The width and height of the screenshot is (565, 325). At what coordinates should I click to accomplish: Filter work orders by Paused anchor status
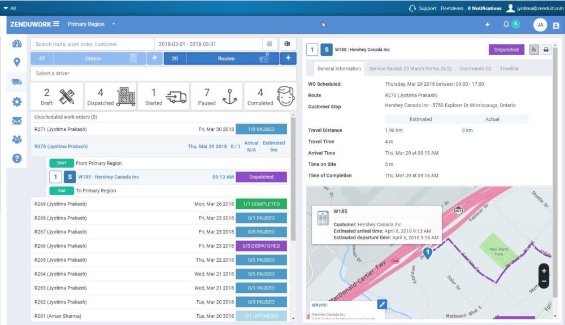pyautogui.click(x=215, y=95)
